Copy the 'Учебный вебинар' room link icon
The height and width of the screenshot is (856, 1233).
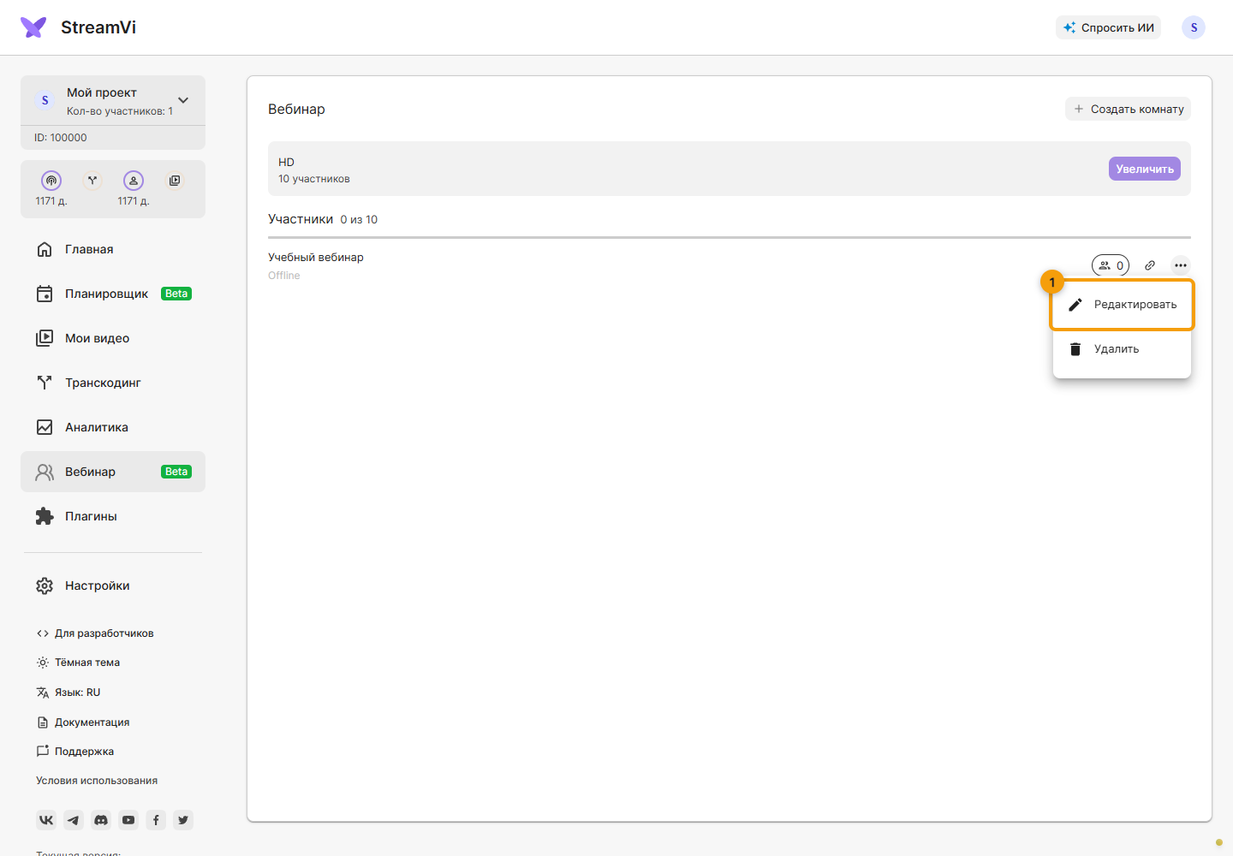[1150, 265]
